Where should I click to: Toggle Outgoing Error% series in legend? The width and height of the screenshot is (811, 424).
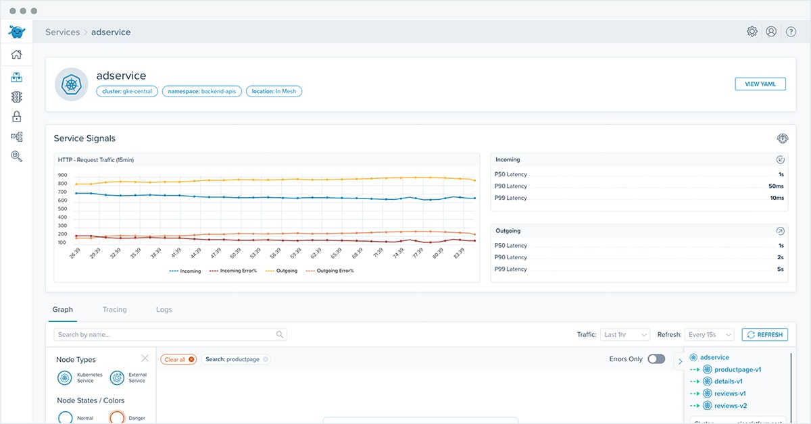click(x=330, y=271)
